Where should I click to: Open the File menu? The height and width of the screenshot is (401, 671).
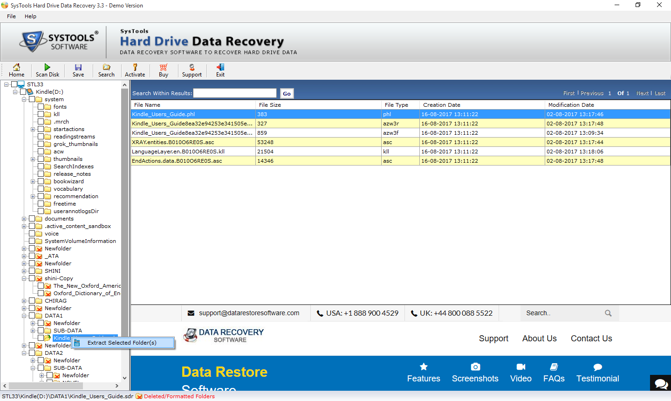[x=11, y=16]
